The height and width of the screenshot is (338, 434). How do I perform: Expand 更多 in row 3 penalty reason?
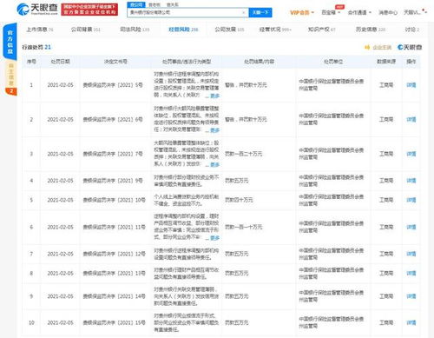(x=214, y=165)
